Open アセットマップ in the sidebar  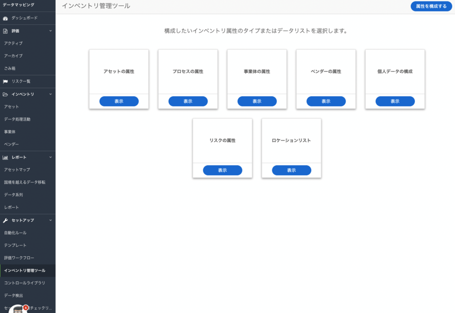click(x=17, y=170)
